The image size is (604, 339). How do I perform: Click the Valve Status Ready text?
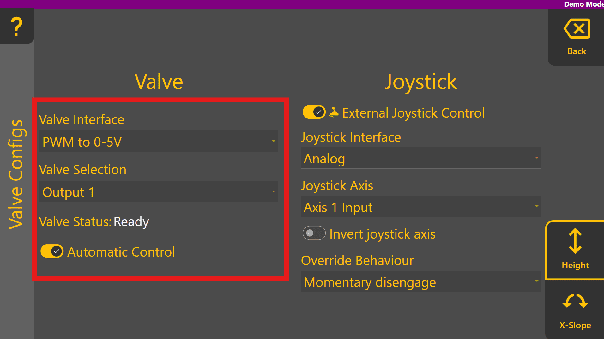point(131,221)
